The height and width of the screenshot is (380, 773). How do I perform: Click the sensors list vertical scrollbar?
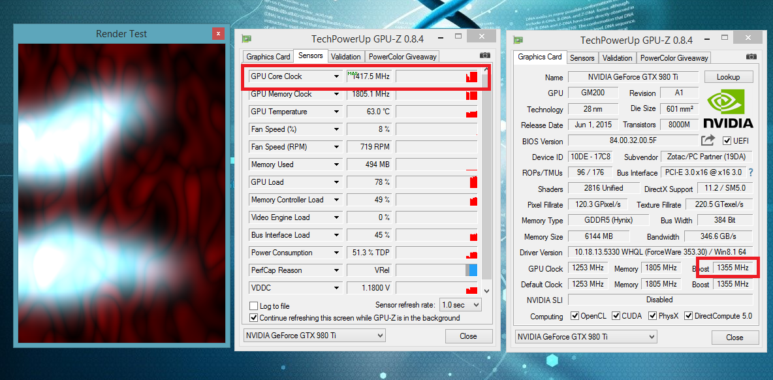(487, 180)
